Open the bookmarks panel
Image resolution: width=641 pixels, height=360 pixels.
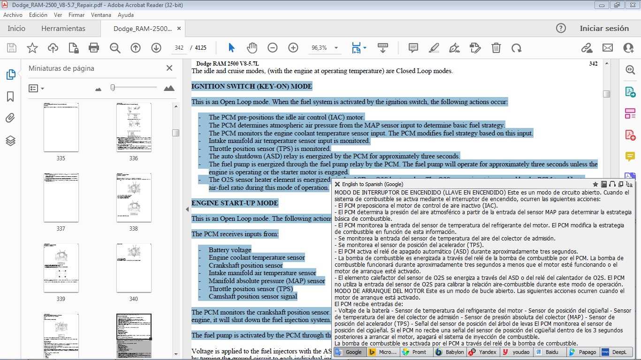pyautogui.click(x=10, y=97)
